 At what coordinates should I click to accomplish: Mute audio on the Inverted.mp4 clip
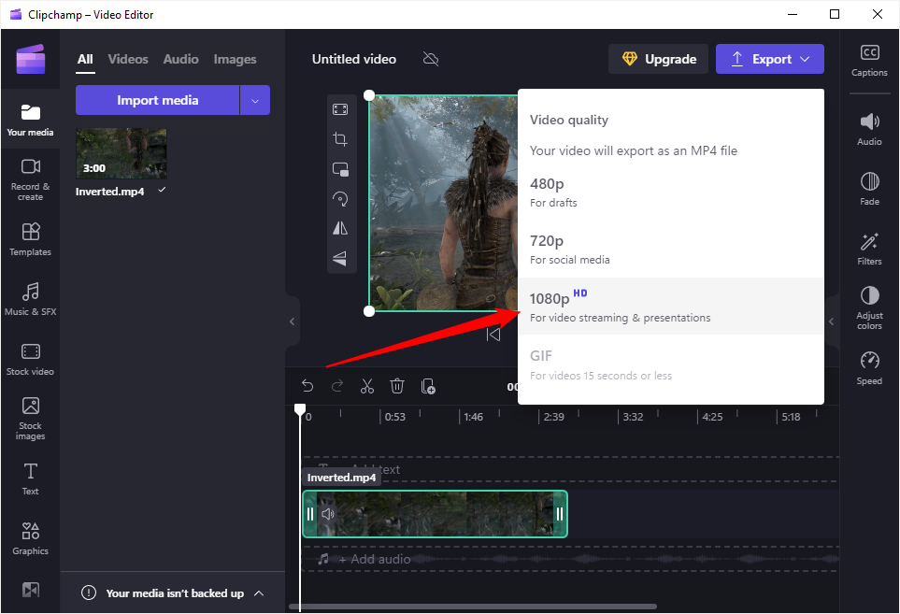point(327,513)
